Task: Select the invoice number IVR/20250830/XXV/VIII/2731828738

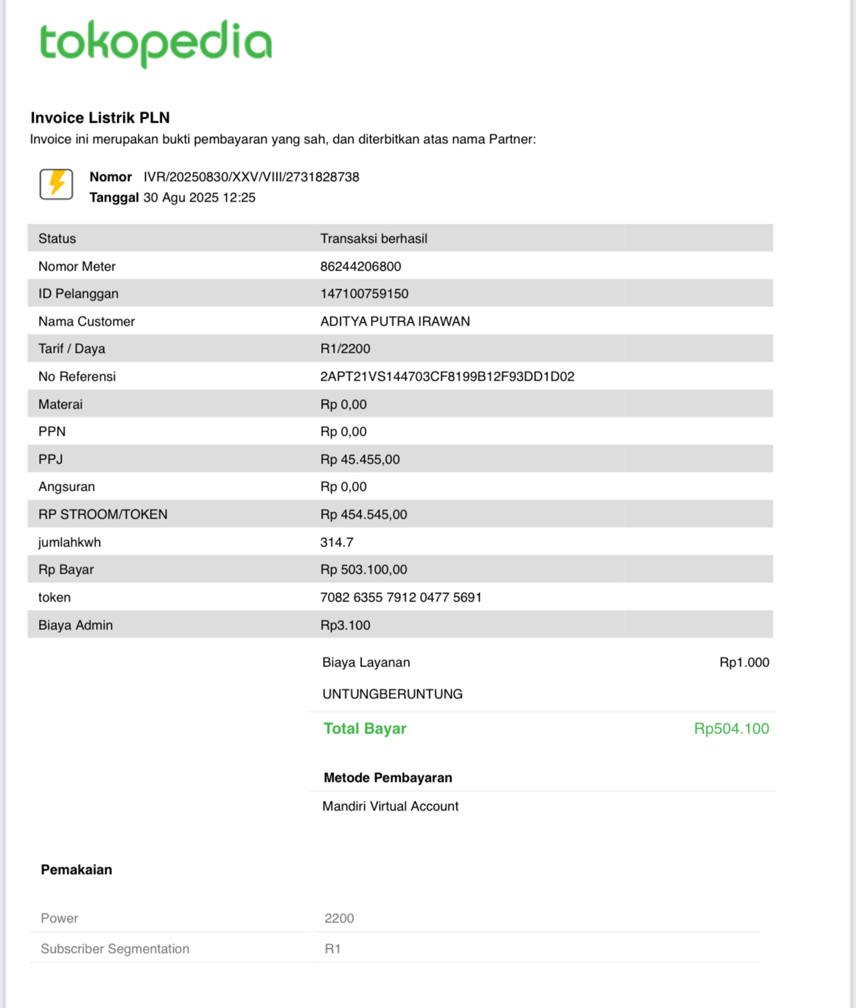Action: (251, 177)
